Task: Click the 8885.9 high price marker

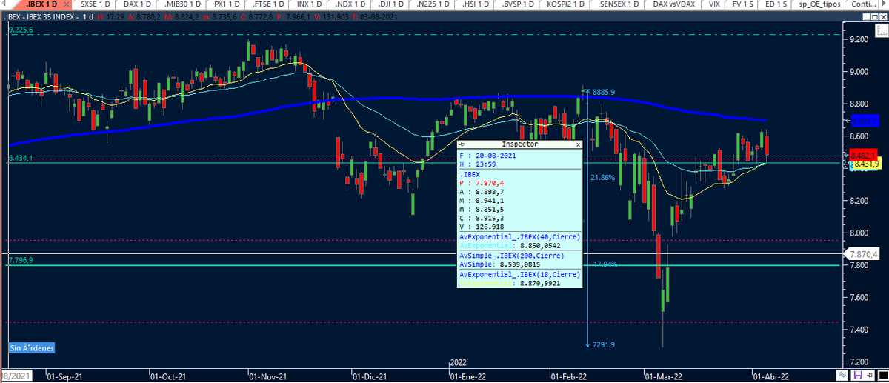Action: (604, 92)
